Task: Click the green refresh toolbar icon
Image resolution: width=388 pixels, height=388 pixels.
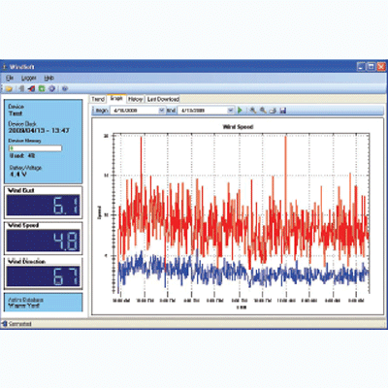Action: coord(42,88)
